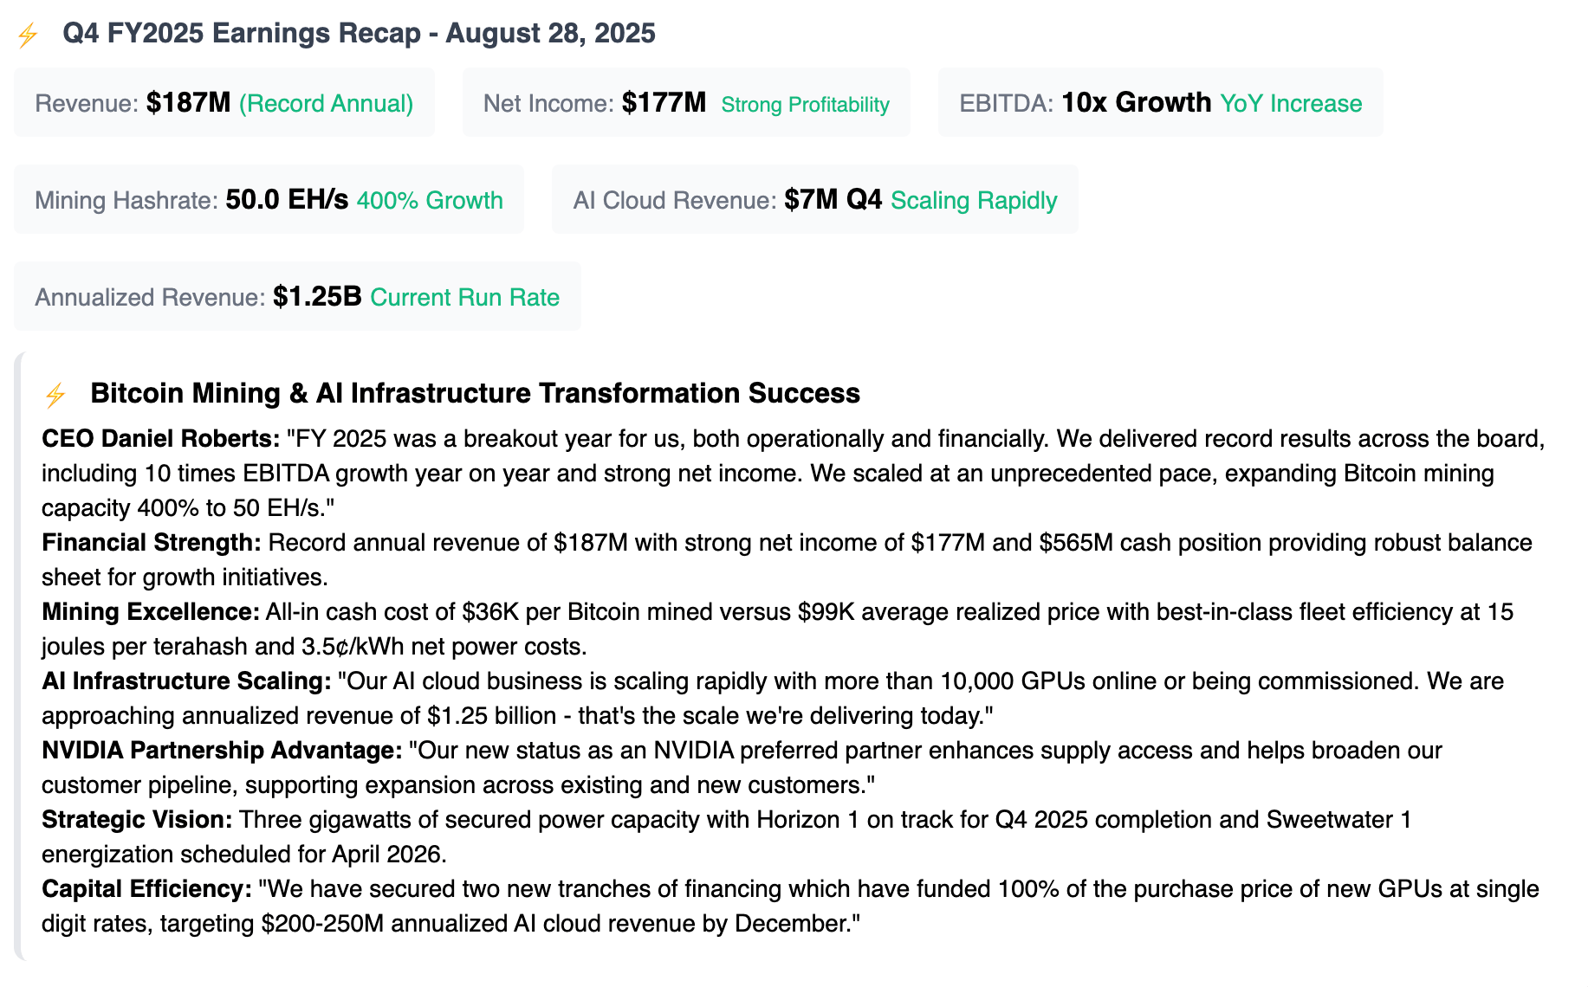Viewport: 1588px width, 987px height.
Task: Click the lightning bolt icon beside Q4 FY2025 title
Action: click(x=28, y=35)
